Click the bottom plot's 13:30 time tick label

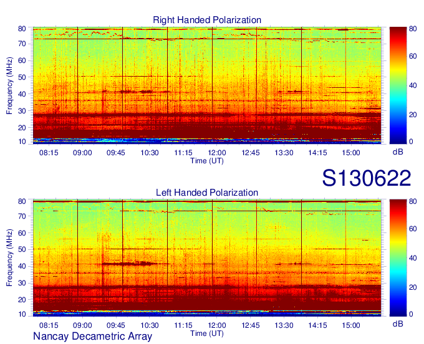point(284,325)
